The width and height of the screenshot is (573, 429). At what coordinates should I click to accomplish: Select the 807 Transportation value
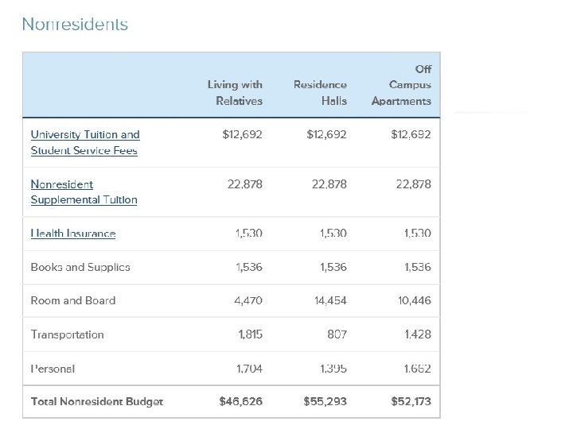click(x=337, y=334)
